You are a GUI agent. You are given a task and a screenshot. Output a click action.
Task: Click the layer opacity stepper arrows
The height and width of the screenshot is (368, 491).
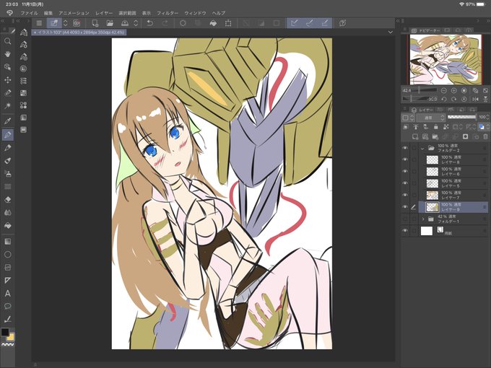[x=488, y=117]
